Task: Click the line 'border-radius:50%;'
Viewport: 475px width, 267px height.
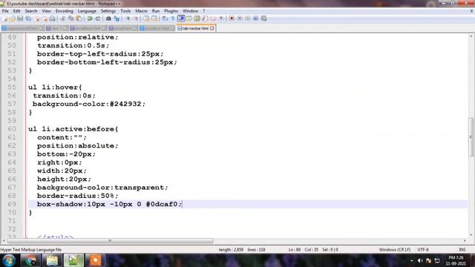Action: [77, 196]
